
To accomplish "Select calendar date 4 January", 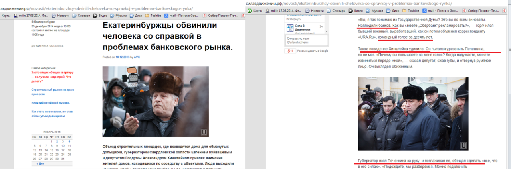I will (x=69, y=141).
